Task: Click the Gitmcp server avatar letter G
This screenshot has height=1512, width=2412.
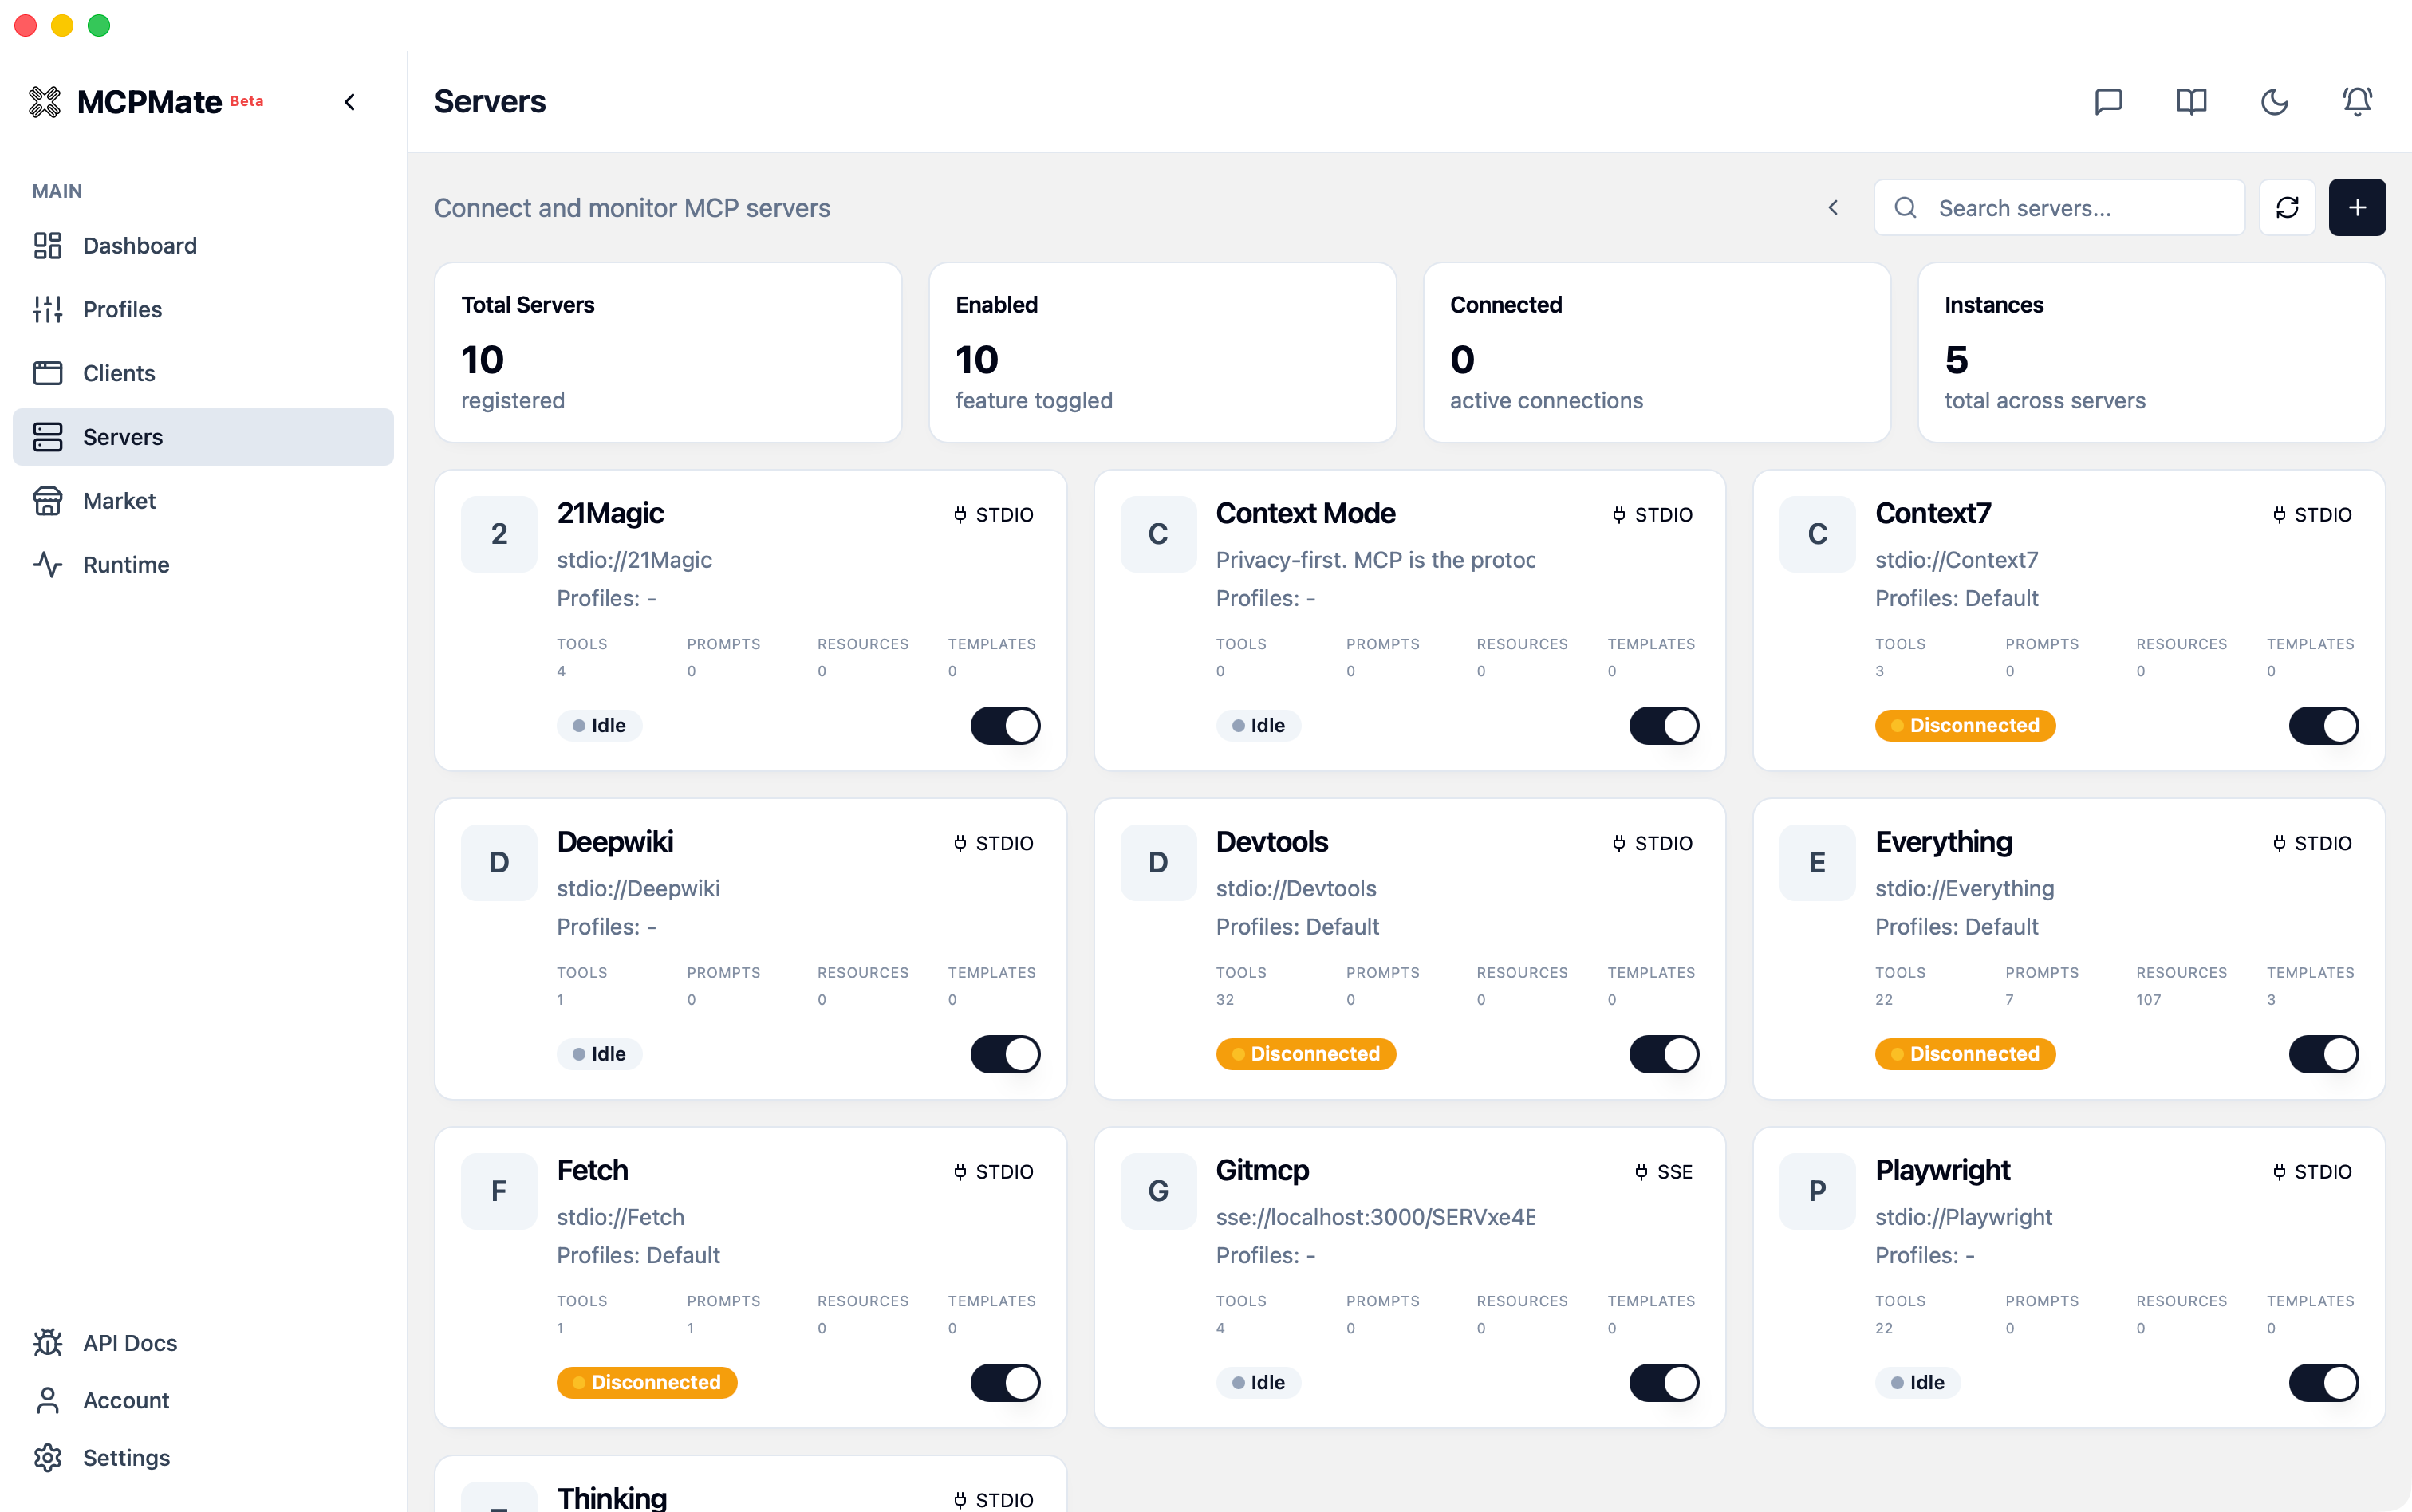Action: (1157, 1191)
